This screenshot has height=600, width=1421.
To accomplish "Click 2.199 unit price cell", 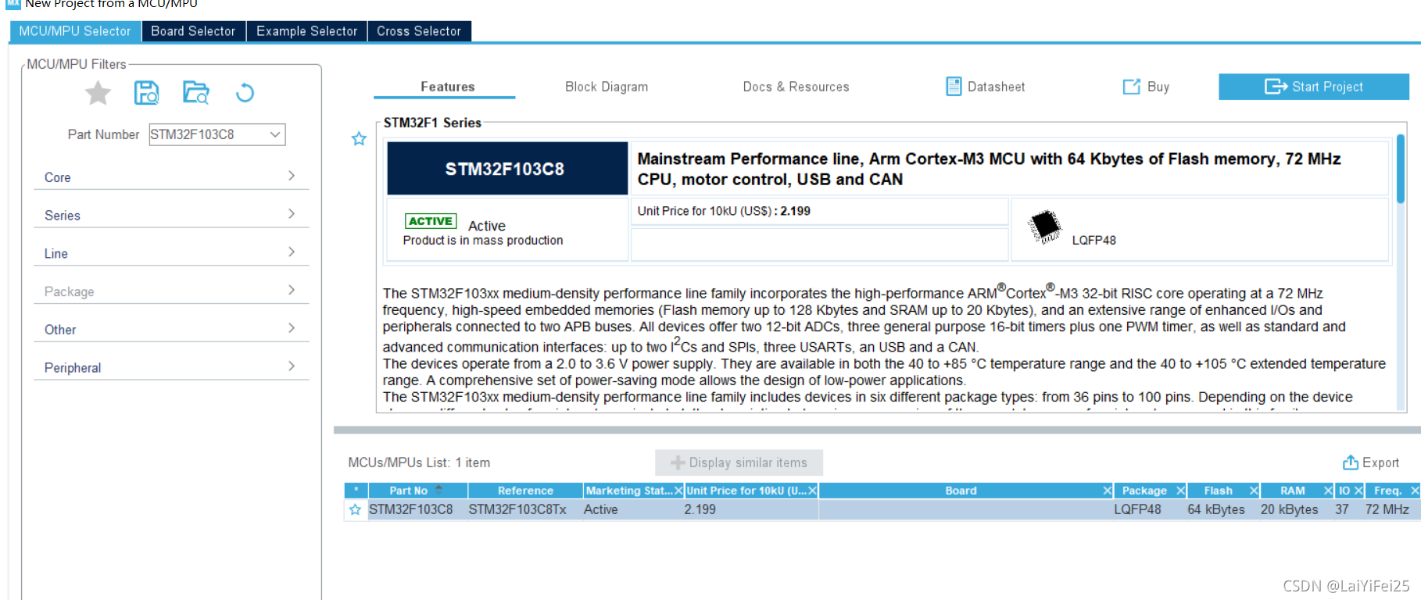I will (700, 509).
